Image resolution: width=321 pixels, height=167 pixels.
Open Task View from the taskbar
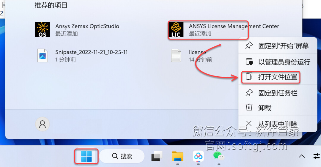click(157, 157)
